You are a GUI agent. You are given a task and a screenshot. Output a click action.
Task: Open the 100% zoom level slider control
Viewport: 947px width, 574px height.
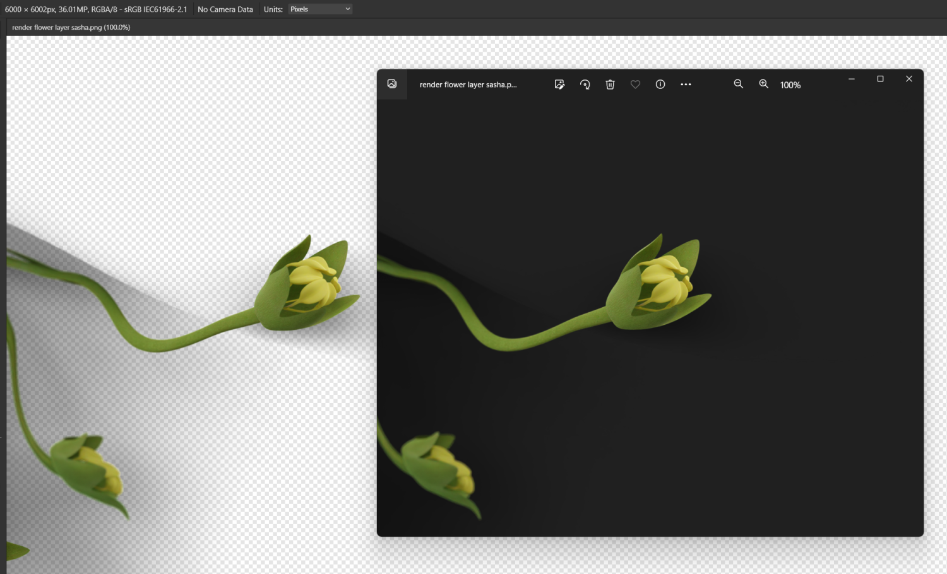[x=790, y=85]
